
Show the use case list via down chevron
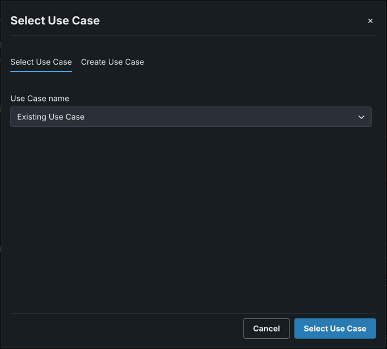361,117
